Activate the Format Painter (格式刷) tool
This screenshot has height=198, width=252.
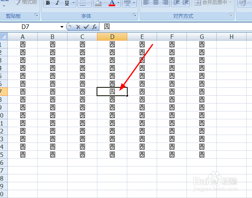pyautogui.click(x=26, y=2)
